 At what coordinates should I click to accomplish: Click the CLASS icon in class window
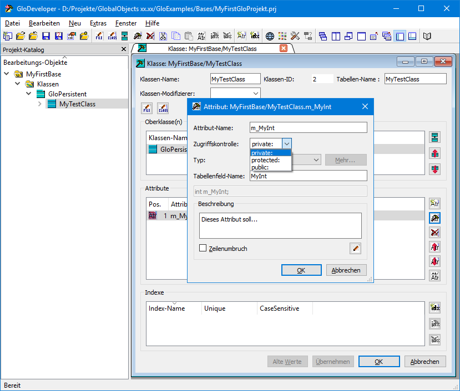pos(163,108)
